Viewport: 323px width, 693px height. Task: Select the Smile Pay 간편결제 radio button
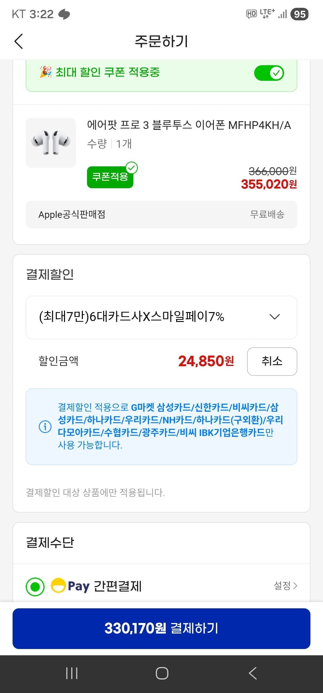tap(35, 586)
